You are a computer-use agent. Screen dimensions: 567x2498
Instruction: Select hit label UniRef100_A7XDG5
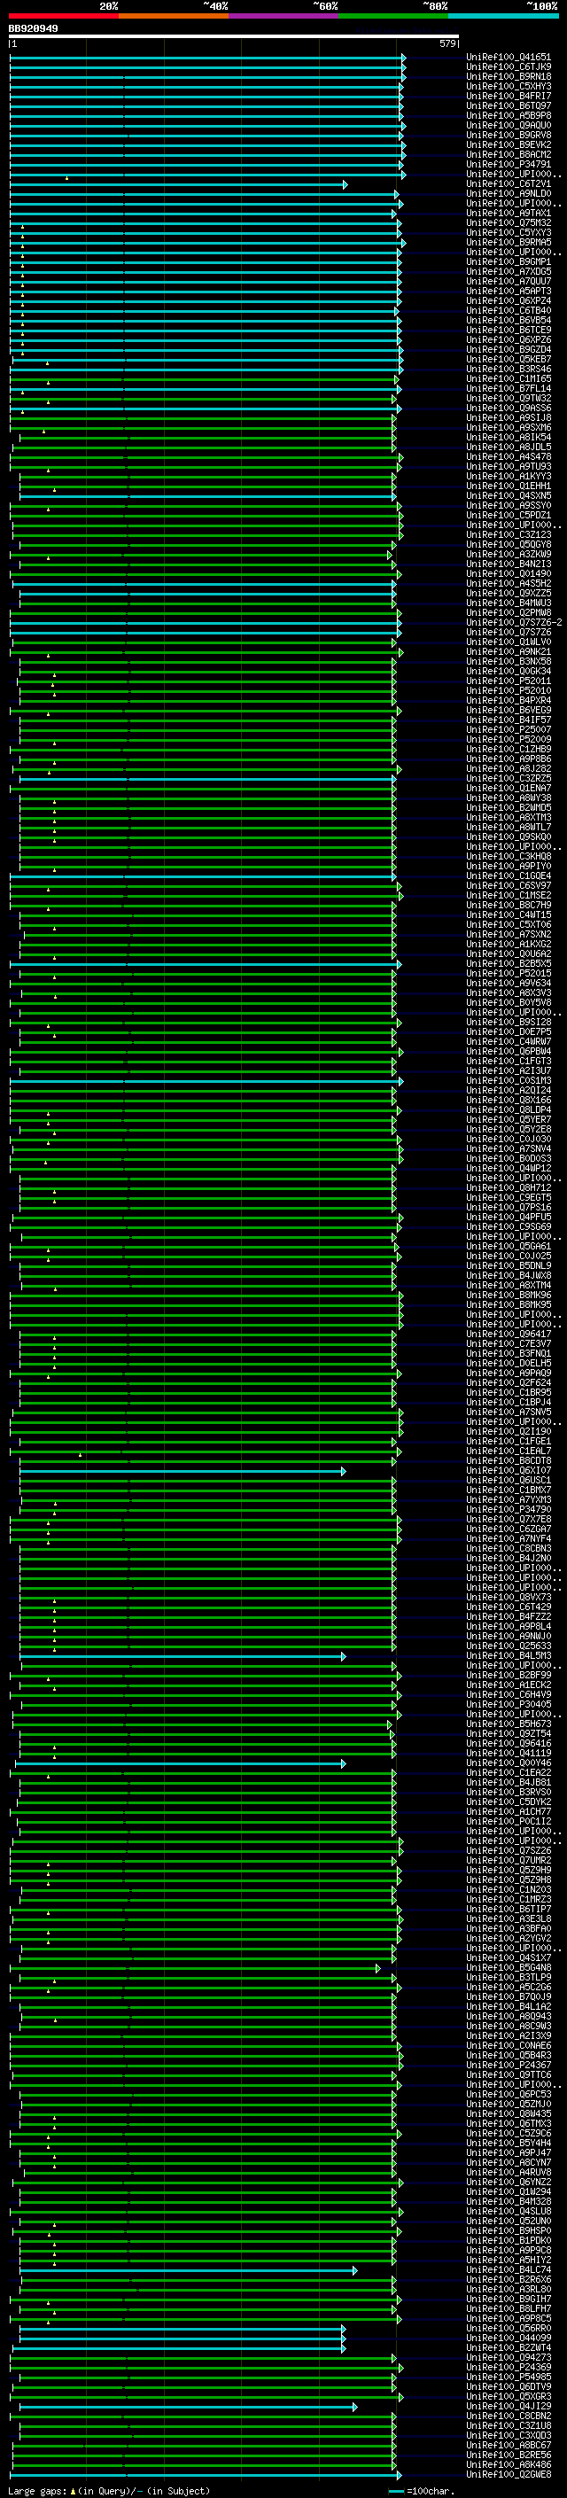tap(509, 271)
